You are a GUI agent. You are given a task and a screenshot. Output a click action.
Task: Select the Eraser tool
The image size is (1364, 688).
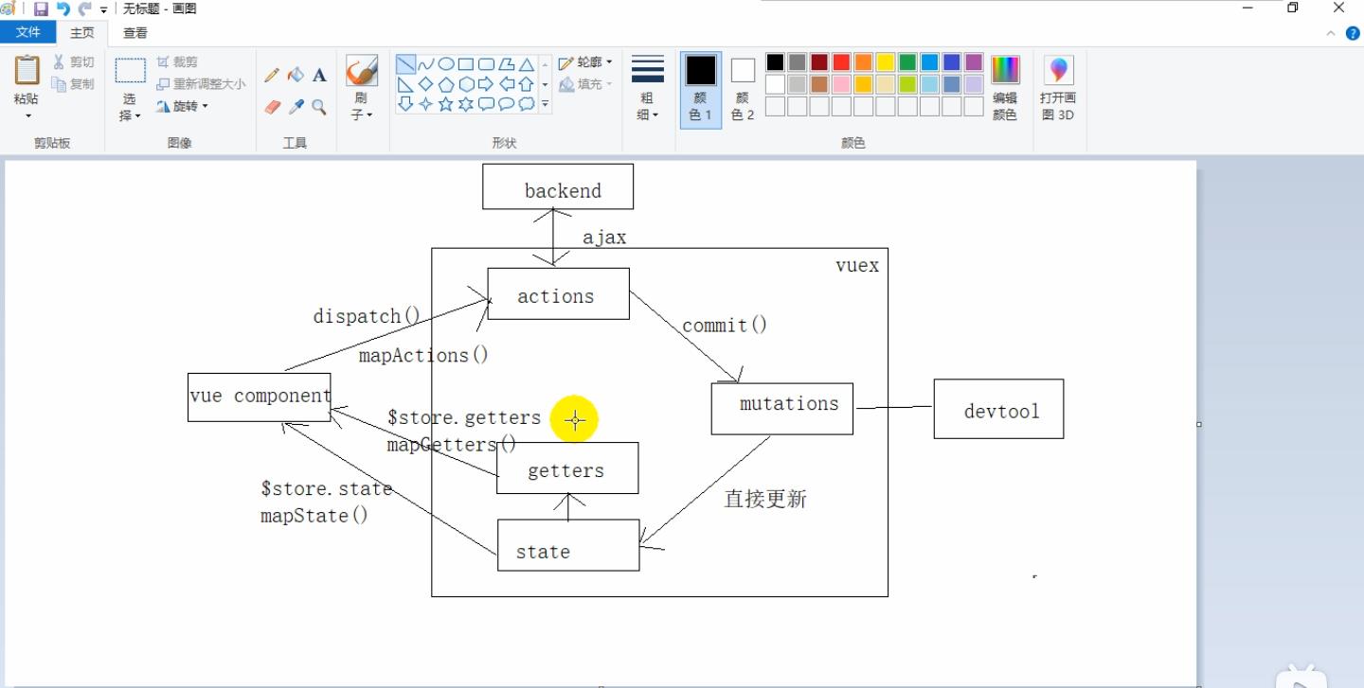click(273, 107)
